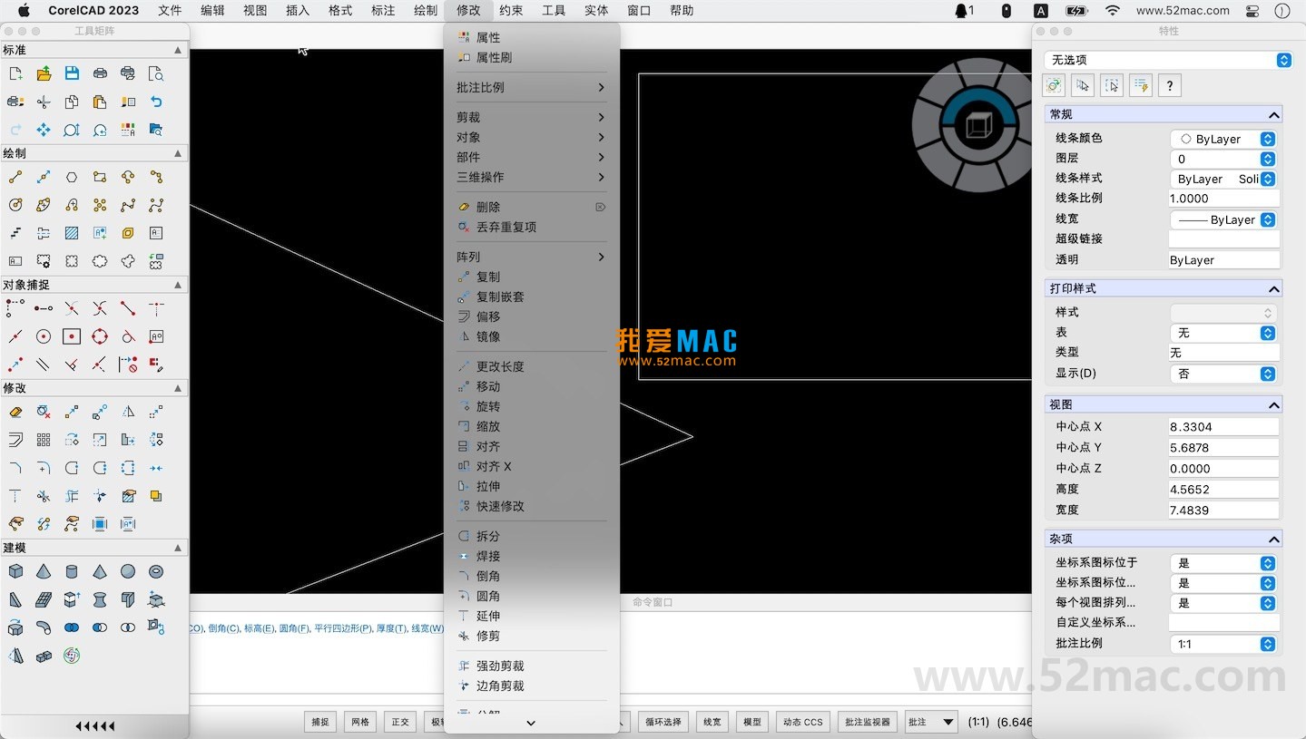Screen dimensions: 1306x739
Task: Click the Delete eraser icon in 修改 toolbar
Action: [x=15, y=412]
